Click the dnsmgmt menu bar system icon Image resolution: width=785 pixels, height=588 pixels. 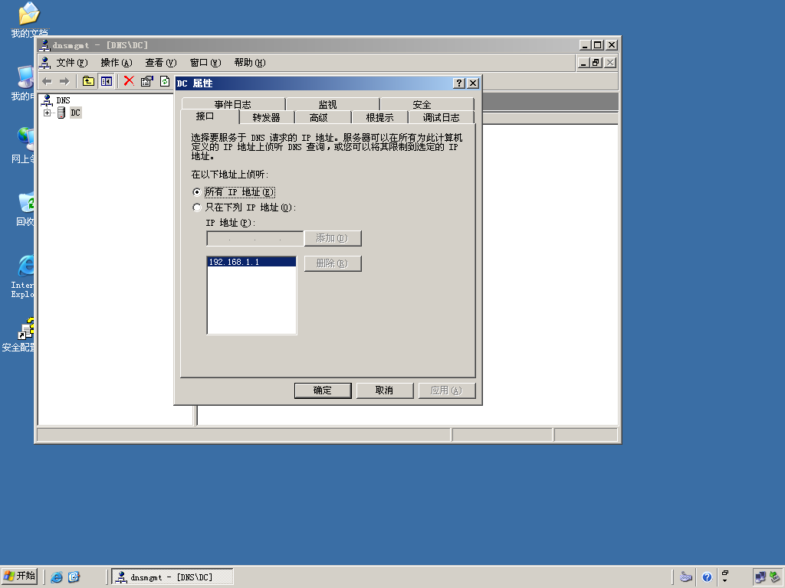[x=45, y=63]
